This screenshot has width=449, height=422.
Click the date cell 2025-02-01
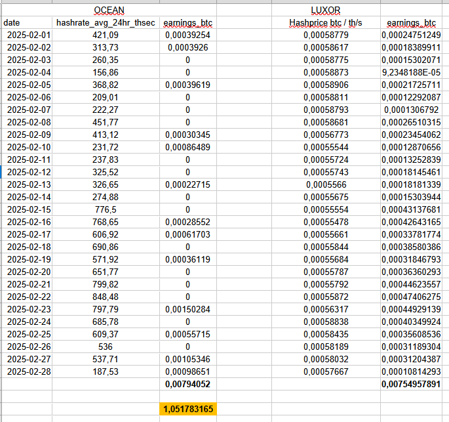[27, 35]
